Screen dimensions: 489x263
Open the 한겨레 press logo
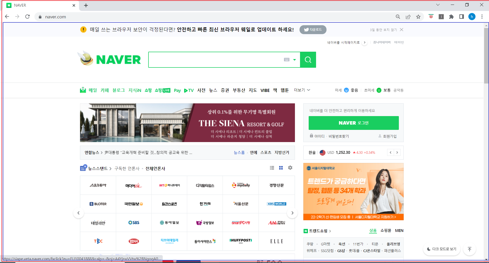pyautogui.click(x=205, y=204)
